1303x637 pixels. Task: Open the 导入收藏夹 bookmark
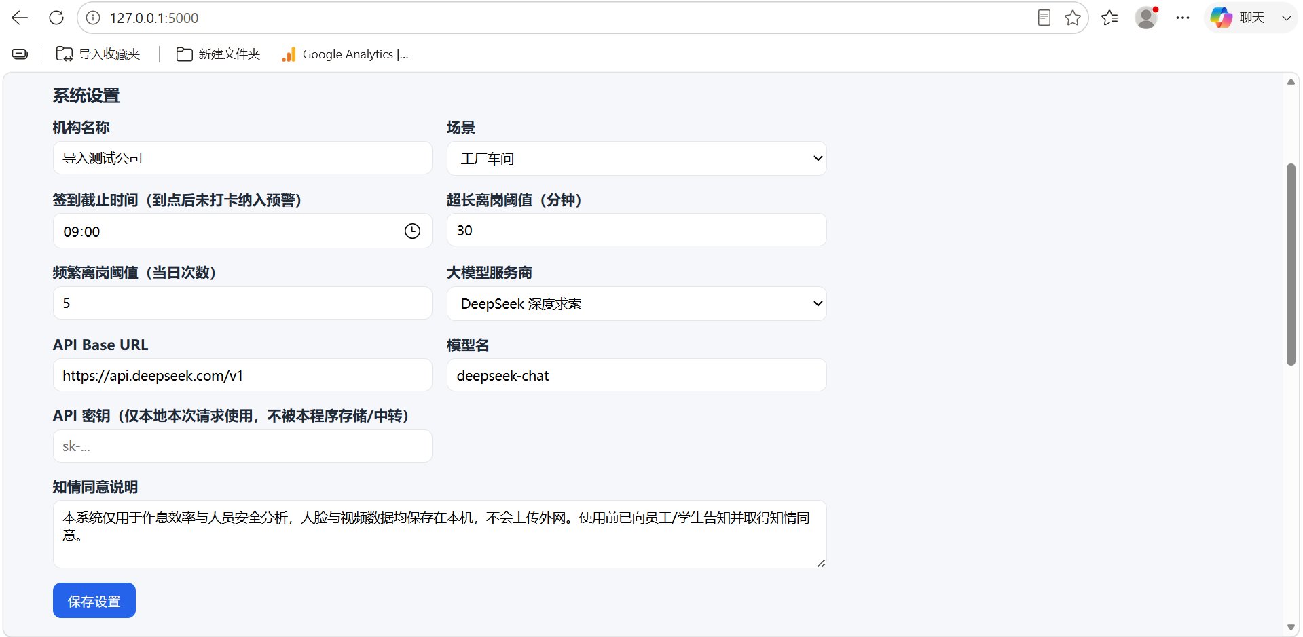click(x=98, y=54)
